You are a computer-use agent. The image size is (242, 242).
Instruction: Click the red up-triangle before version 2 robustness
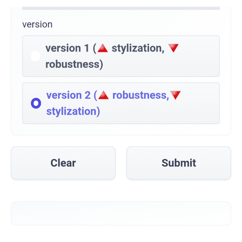104,95
